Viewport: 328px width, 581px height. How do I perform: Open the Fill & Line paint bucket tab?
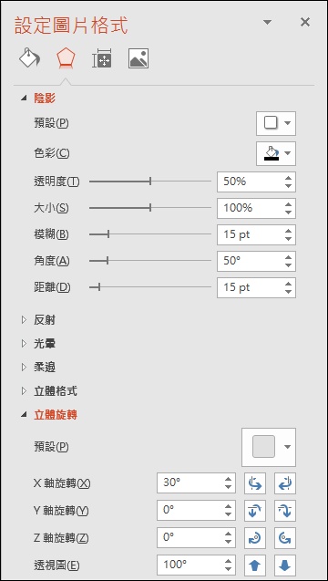tap(30, 58)
